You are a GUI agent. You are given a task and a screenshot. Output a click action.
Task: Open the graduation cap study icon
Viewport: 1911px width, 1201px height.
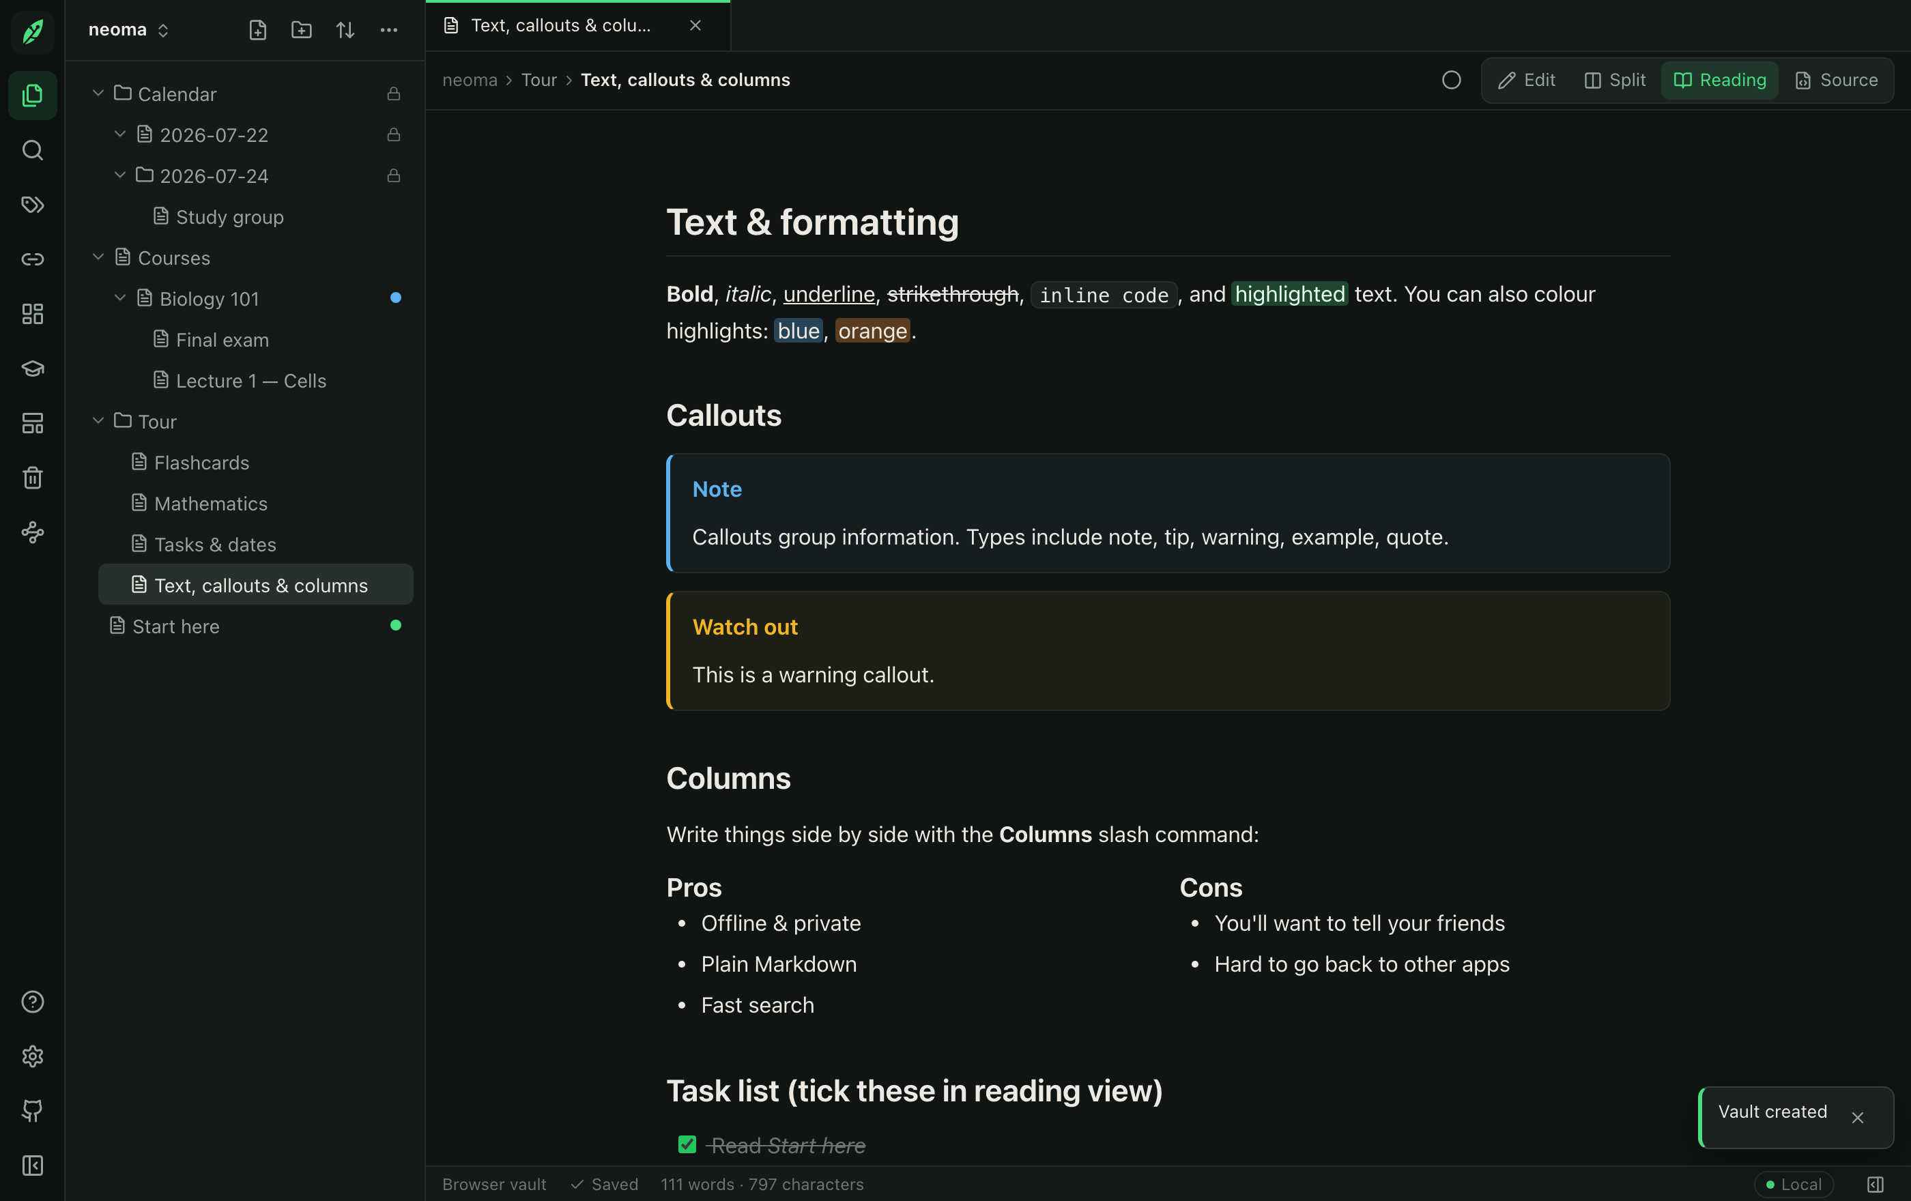pos(33,369)
